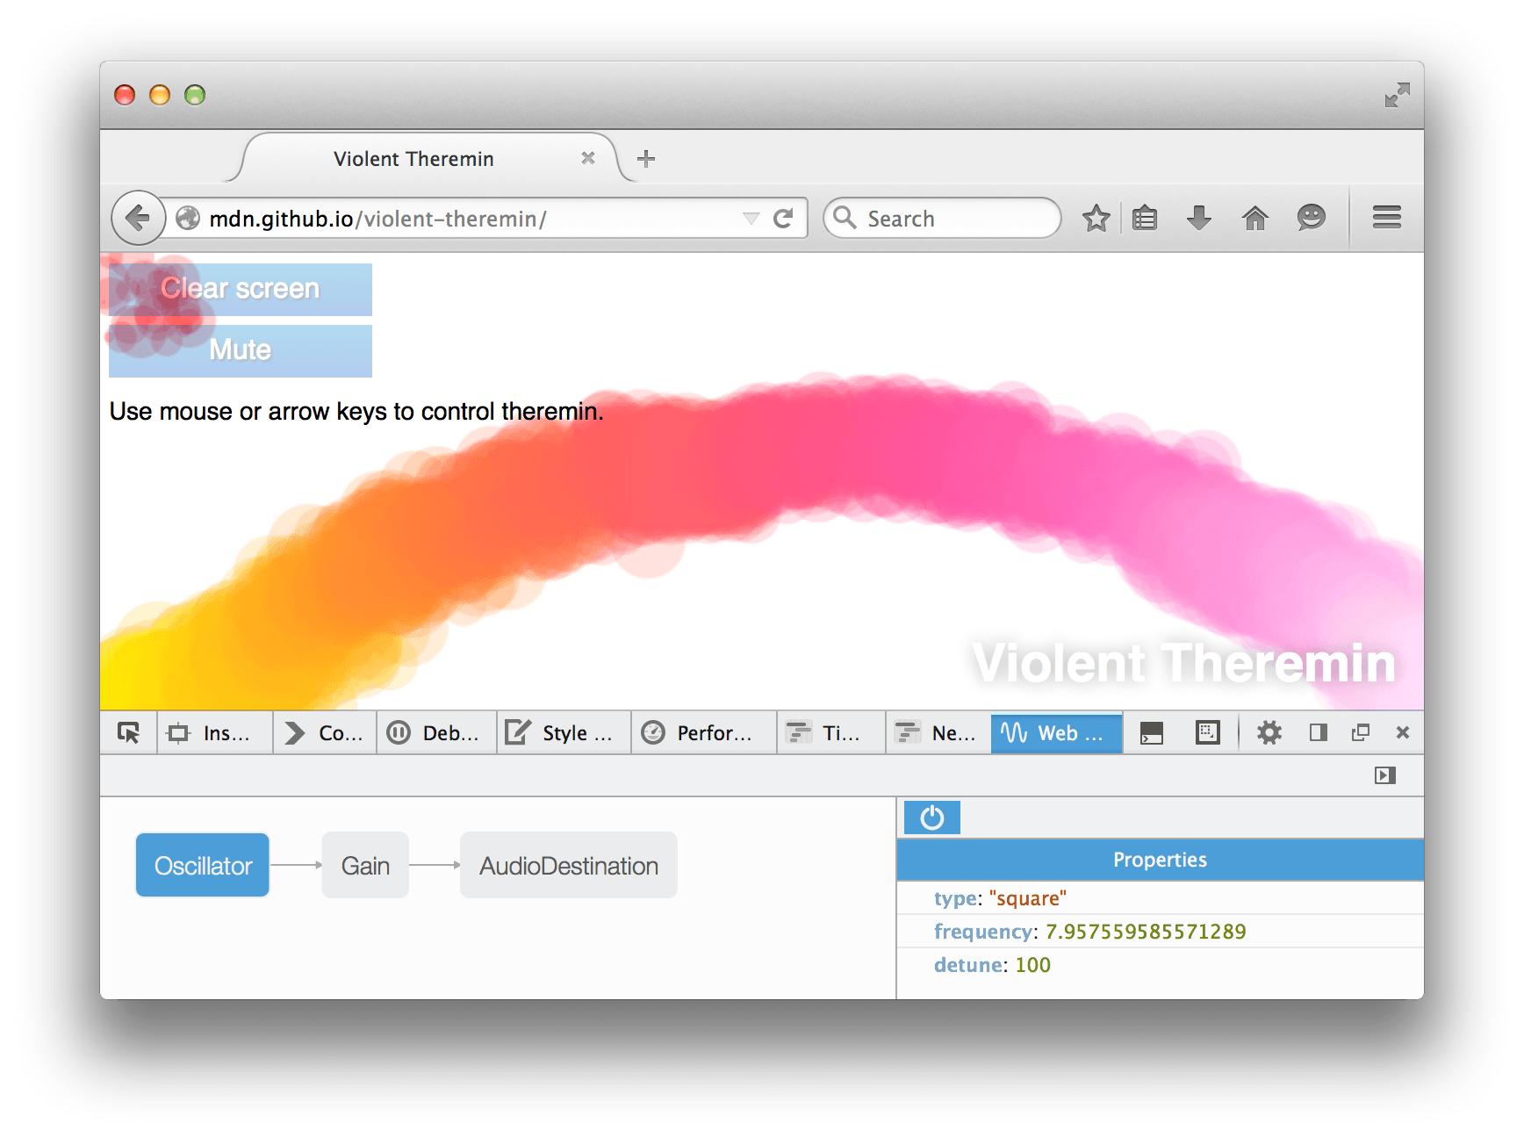Switch devtools to separate window
Viewport: 1524px width, 1138px height.
click(1360, 732)
